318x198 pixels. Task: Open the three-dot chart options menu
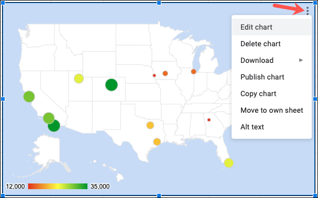(x=308, y=11)
